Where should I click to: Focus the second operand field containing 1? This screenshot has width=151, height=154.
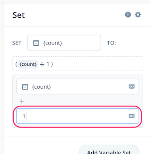click(x=77, y=116)
